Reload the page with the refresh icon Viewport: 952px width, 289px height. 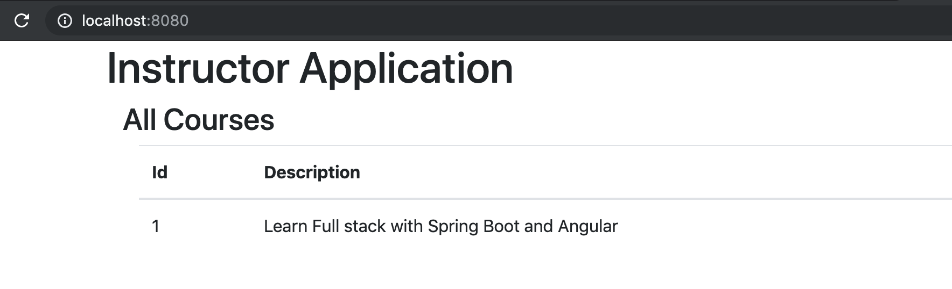click(x=22, y=20)
